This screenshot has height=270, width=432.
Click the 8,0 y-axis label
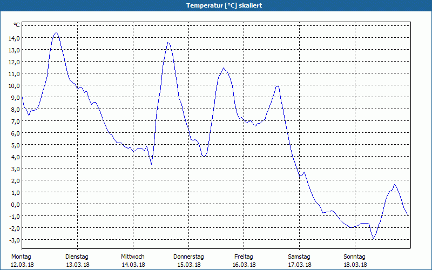tap(16, 110)
